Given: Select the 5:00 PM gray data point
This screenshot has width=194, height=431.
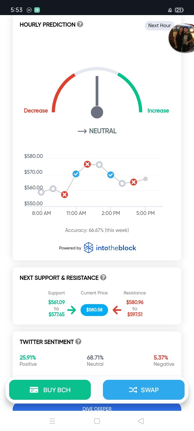Looking at the screenshot, I should (x=145, y=179).
